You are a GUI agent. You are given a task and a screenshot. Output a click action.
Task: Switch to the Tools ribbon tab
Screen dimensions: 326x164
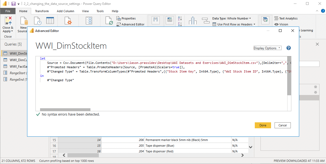click(x=100, y=11)
